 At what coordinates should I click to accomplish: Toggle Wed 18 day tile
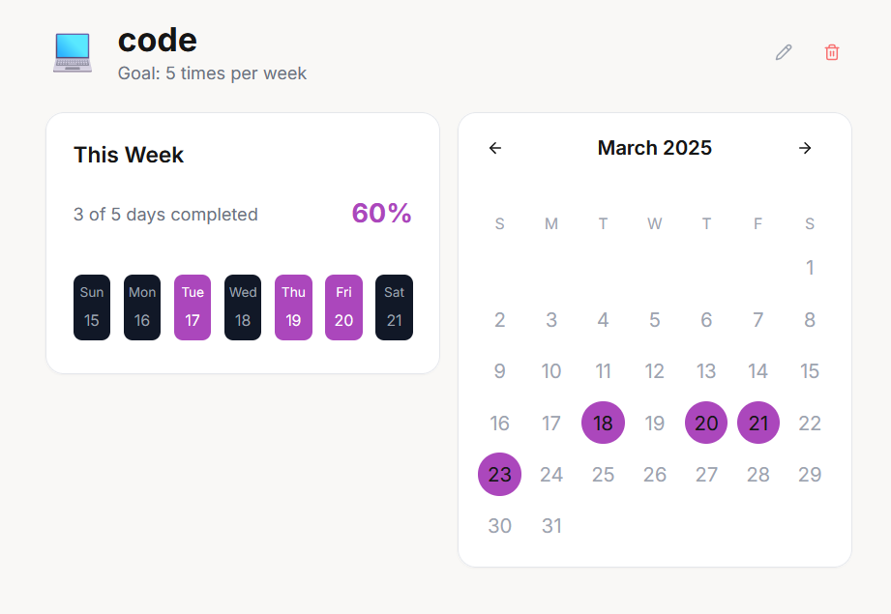pos(243,307)
